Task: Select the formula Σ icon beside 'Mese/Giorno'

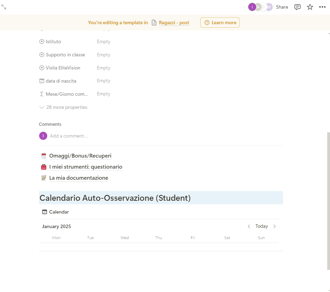Action: tap(41, 94)
